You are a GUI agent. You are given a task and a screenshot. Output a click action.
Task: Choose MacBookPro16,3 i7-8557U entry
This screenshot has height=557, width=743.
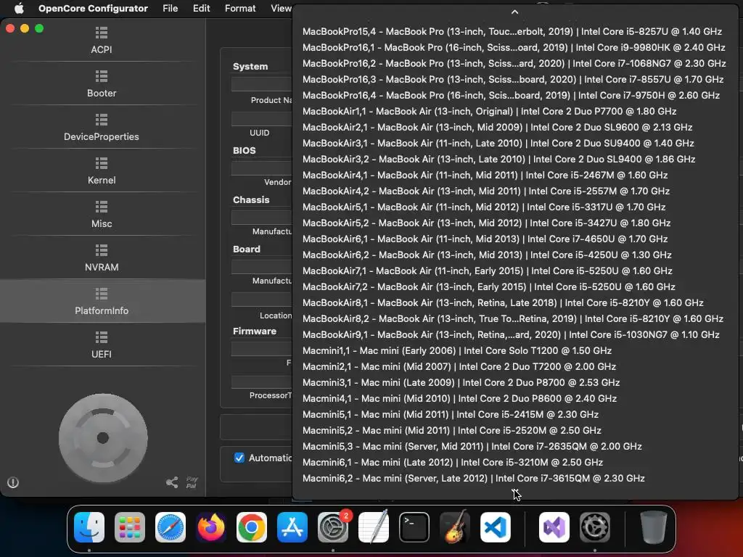pos(515,79)
